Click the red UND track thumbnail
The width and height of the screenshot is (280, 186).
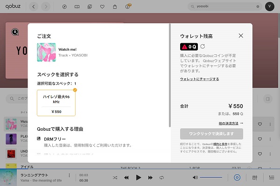[11, 153]
